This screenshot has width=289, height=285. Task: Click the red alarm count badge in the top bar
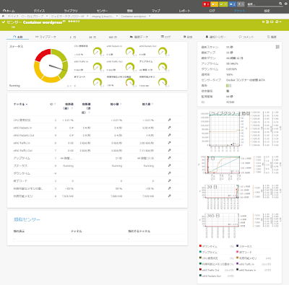206,4
